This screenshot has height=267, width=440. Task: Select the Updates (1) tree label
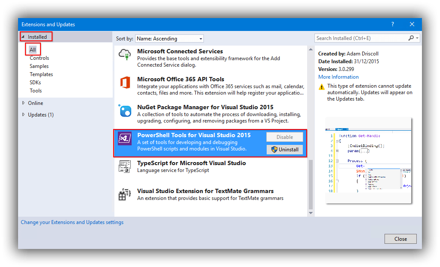click(x=41, y=115)
